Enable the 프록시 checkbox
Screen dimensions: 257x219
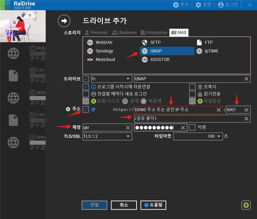(x=192, y=87)
